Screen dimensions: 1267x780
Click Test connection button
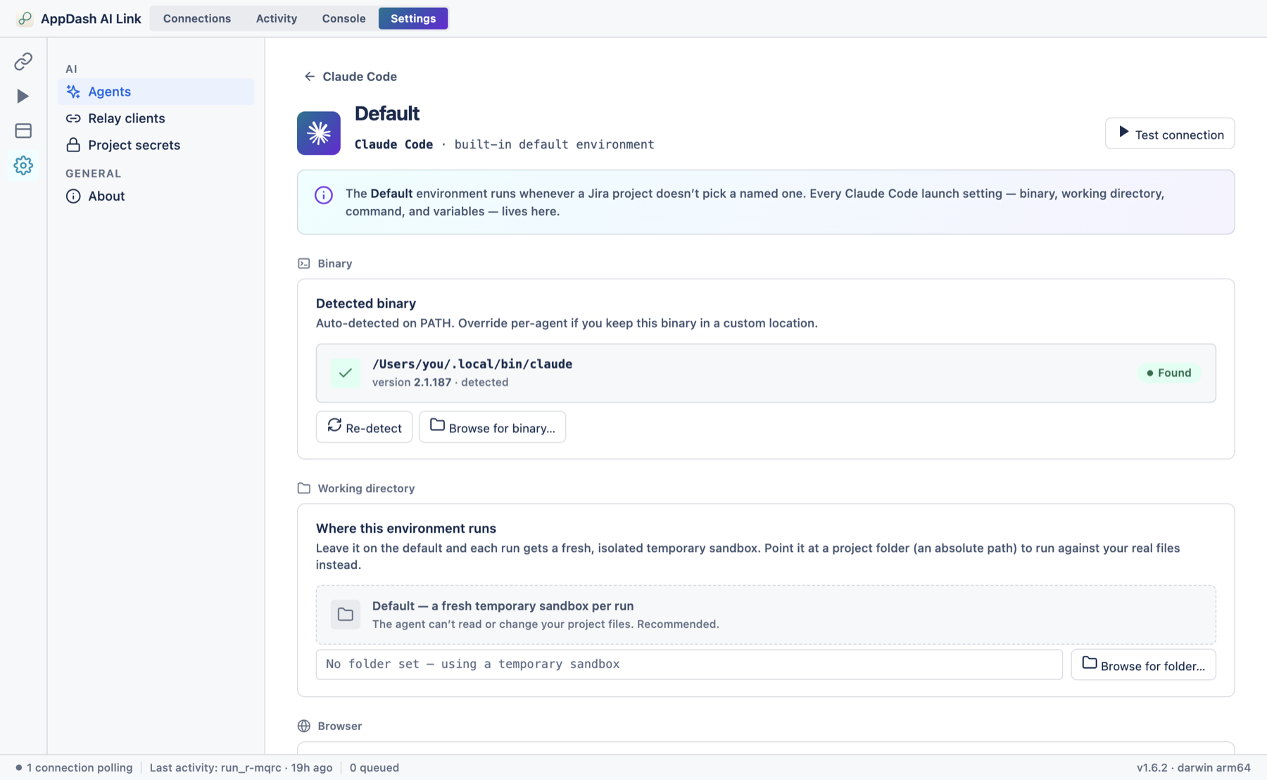click(x=1170, y=134)
